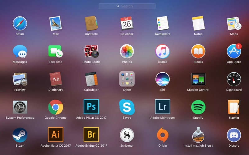Launch the Origin app
The height and width of the screenshot is (155, 249).
163,135
